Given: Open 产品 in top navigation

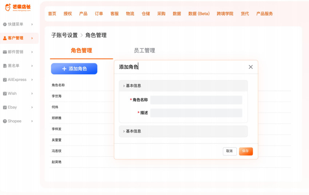Looking at the screenshot, I should [x=83, y=13].
